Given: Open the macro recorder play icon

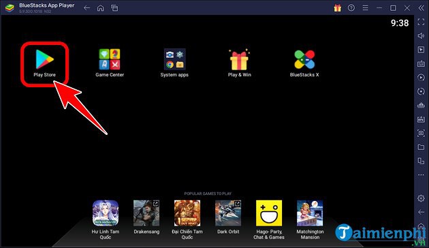Looking at the screenshot, I should (421, 78).
